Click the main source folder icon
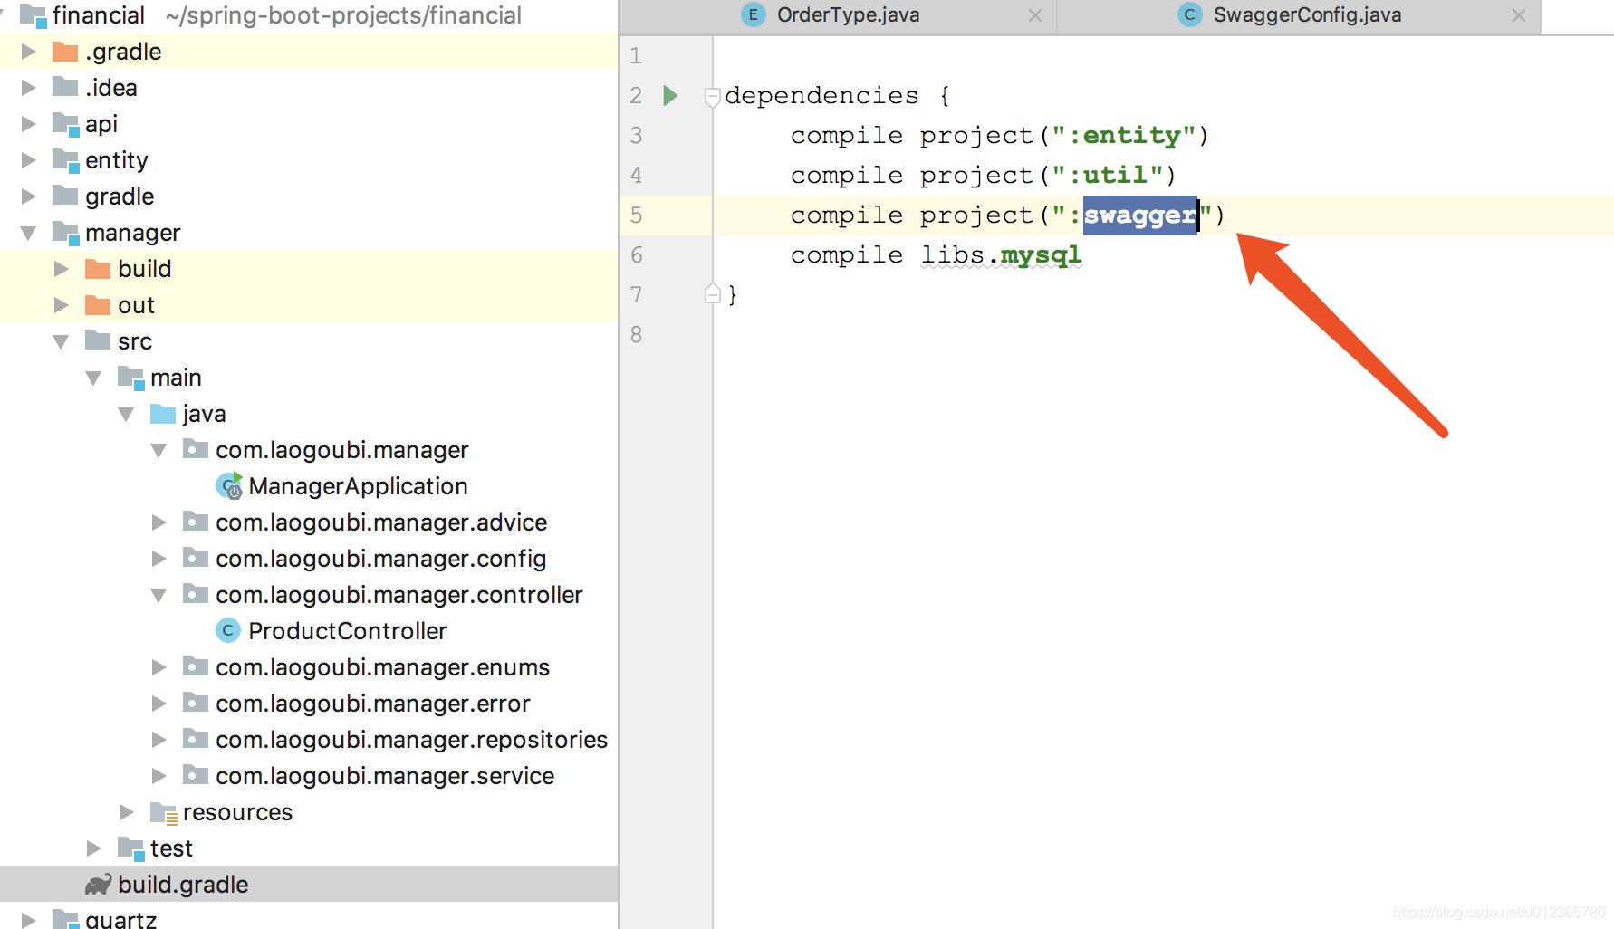 (x=131, y=378)
